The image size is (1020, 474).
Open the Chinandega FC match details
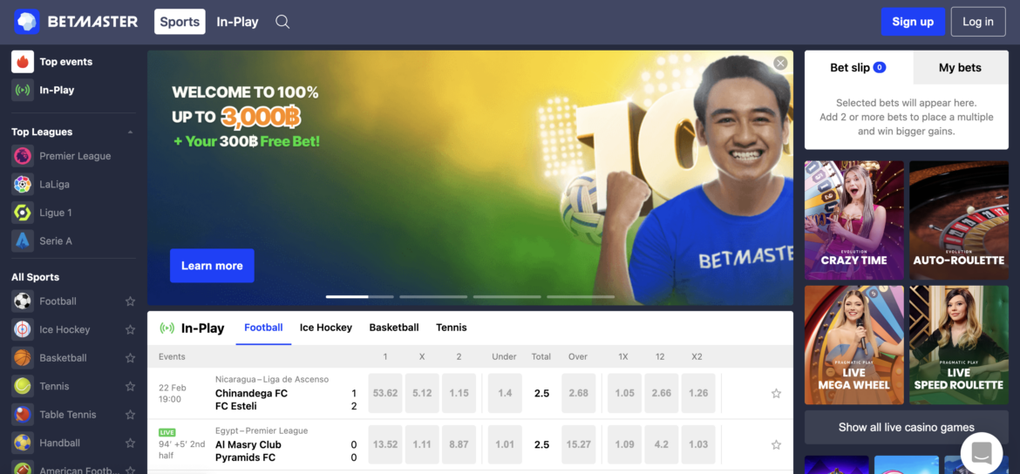coord(251,393)
